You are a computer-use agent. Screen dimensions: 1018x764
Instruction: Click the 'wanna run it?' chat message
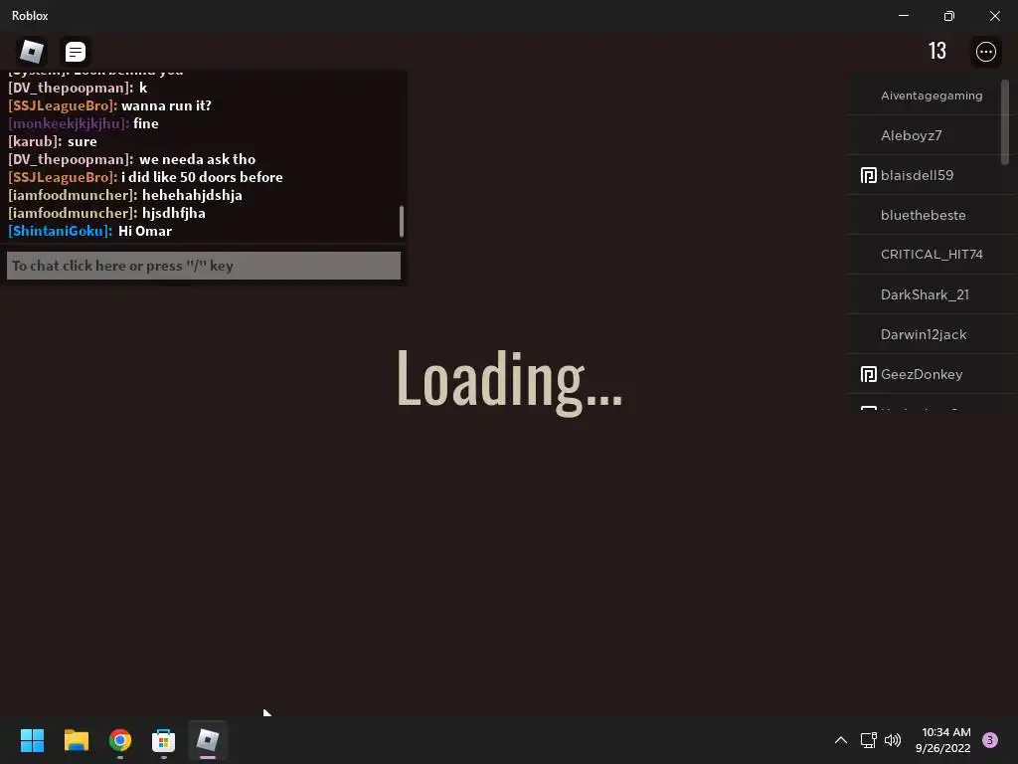tap(166, 105)
